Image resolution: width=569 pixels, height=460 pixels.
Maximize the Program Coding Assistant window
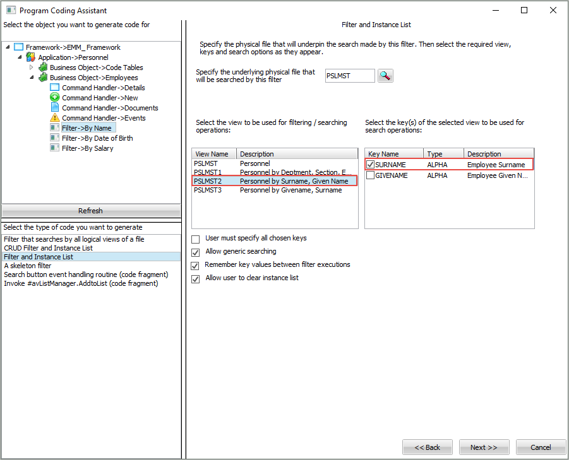tap(524, 10)
